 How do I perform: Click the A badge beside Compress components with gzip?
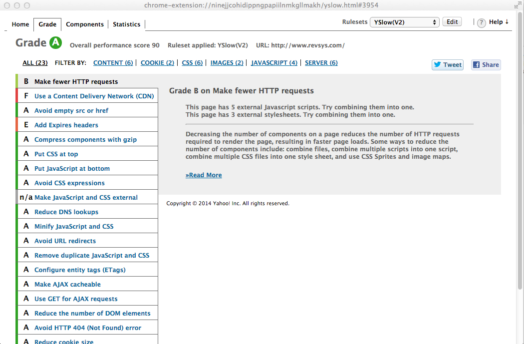pos(26,139)
